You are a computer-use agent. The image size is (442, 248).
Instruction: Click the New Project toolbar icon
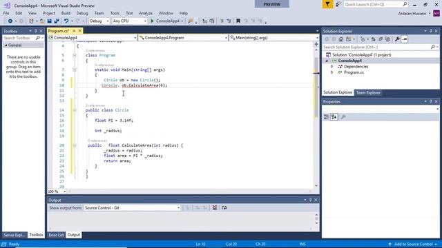31,21
